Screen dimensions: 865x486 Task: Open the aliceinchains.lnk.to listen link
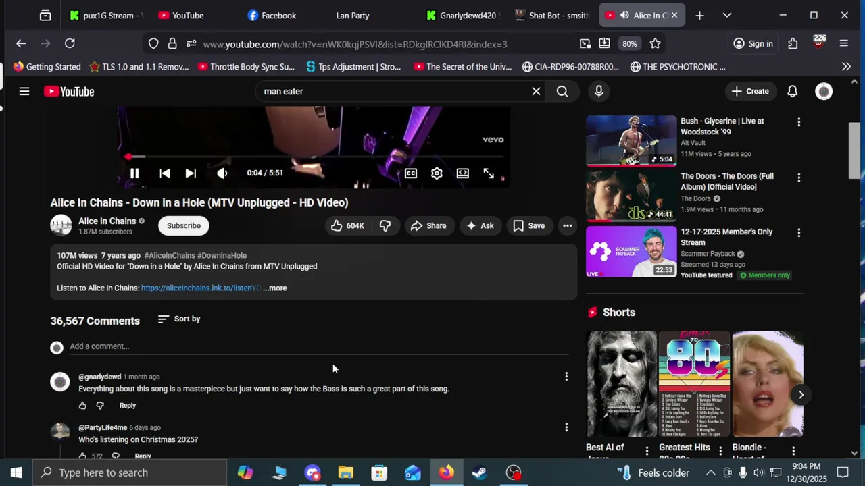point(200,288)
